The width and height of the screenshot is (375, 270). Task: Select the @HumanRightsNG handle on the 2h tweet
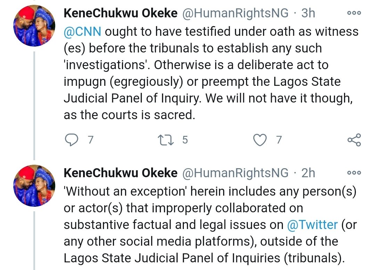point(235,173)
